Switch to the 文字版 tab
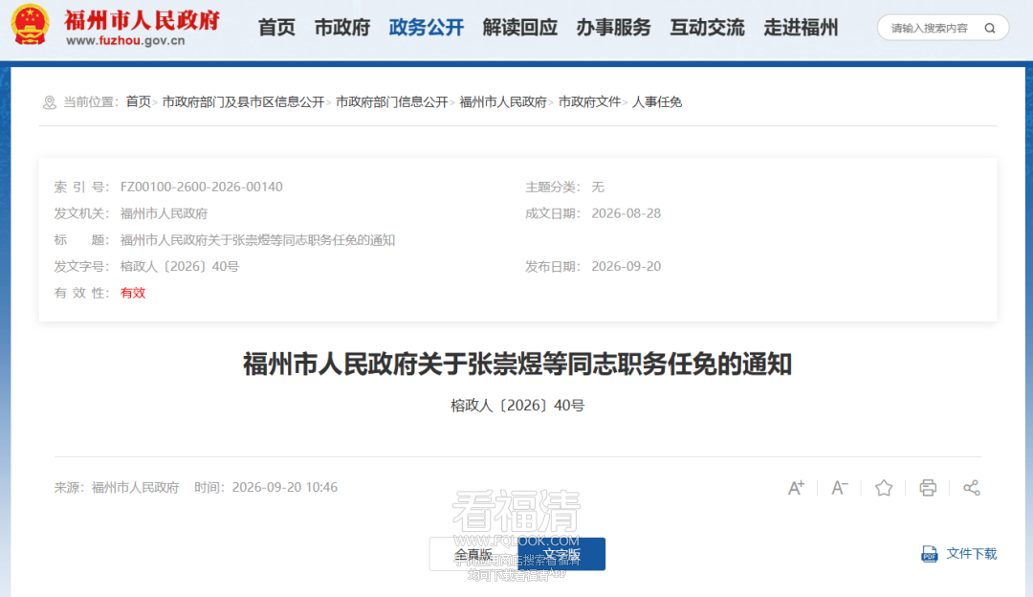The width and height of the screenshot is (1033, 597). tap(561, 554)
